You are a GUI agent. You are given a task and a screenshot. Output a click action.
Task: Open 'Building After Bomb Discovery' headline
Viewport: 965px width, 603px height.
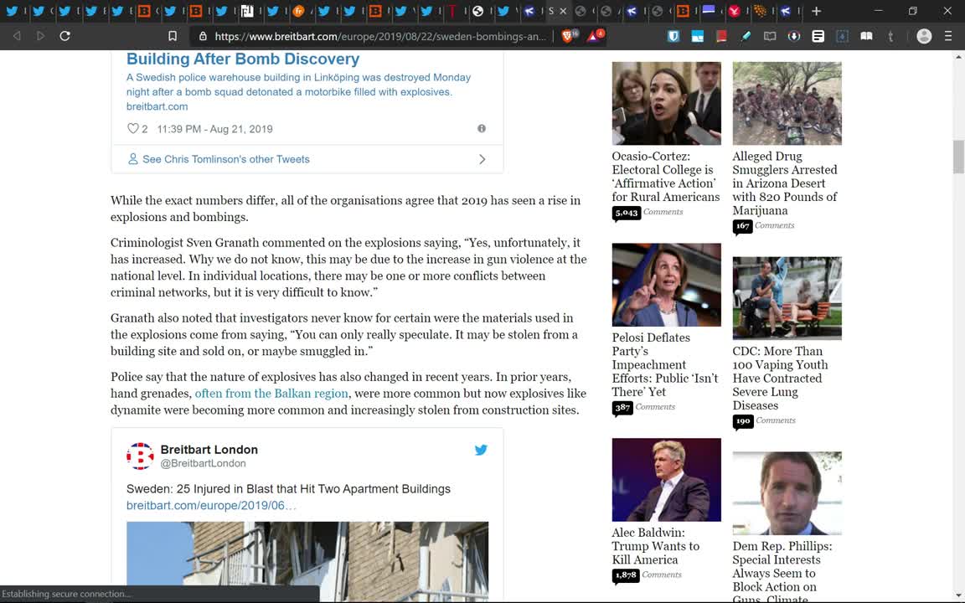[243, 59]
